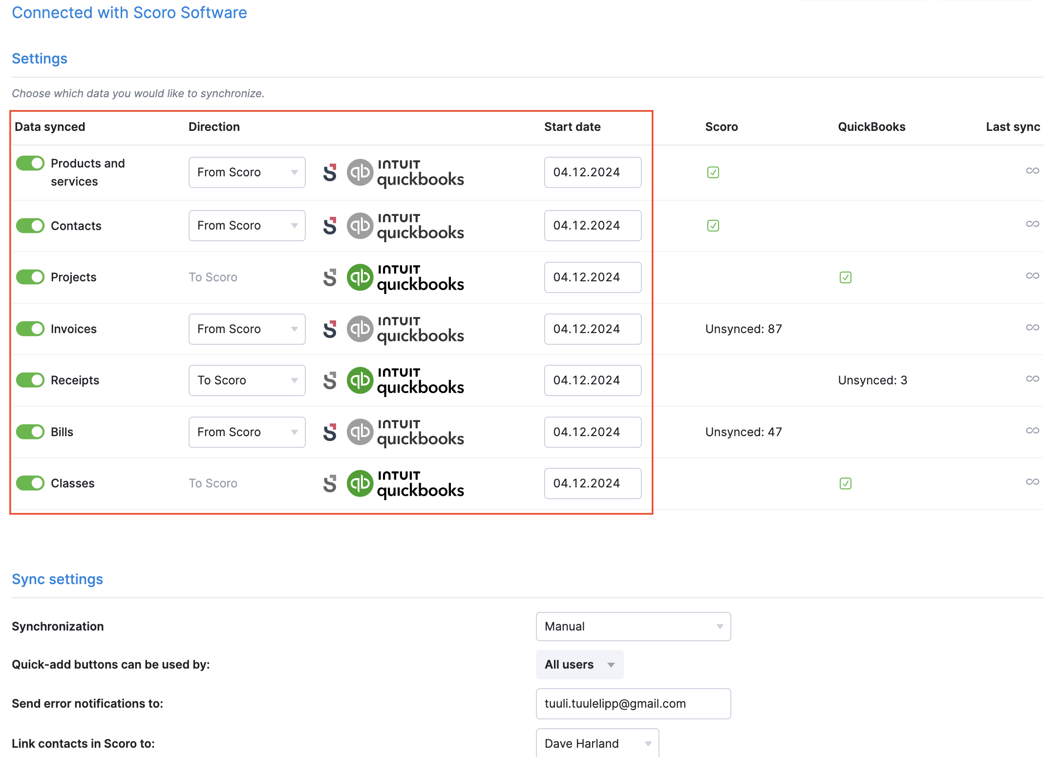Open the Synchronization Manual dropdown

pos(633,627)
